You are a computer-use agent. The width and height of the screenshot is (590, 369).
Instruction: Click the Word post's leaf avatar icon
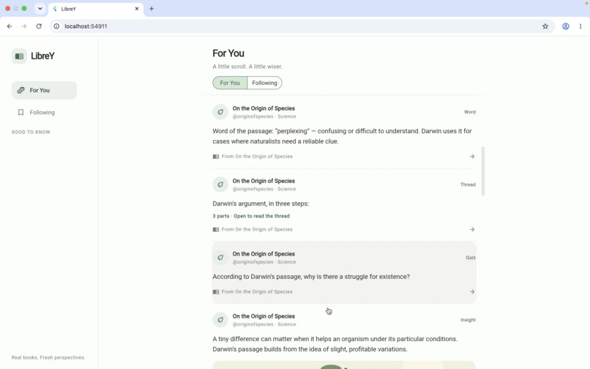coord(220,112)
